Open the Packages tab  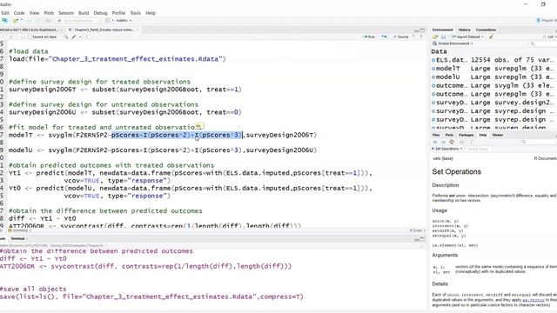click(x=466, y=136)
